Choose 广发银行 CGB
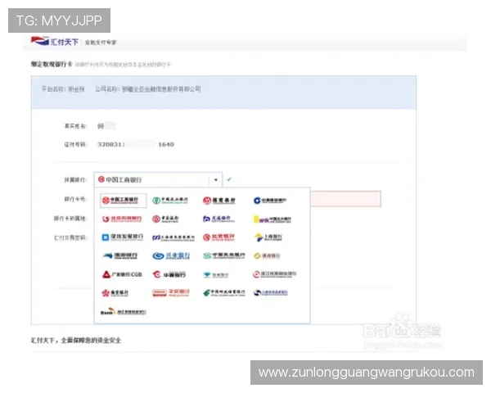This screenshot has width=491, height=393. click(122, 274)
